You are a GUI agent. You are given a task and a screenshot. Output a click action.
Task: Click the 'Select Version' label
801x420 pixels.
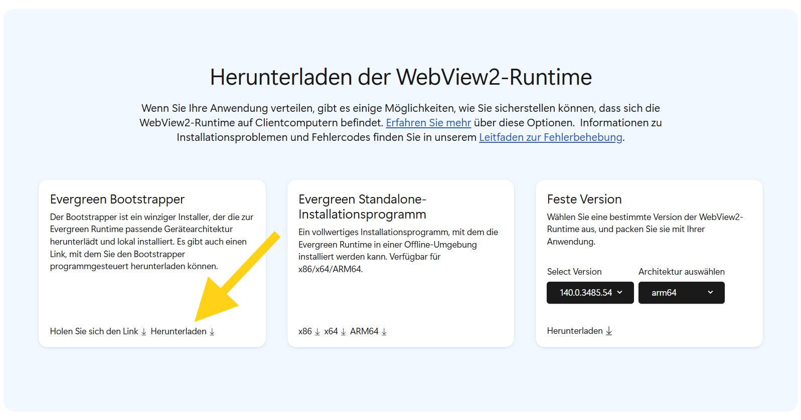pos(574,272)
